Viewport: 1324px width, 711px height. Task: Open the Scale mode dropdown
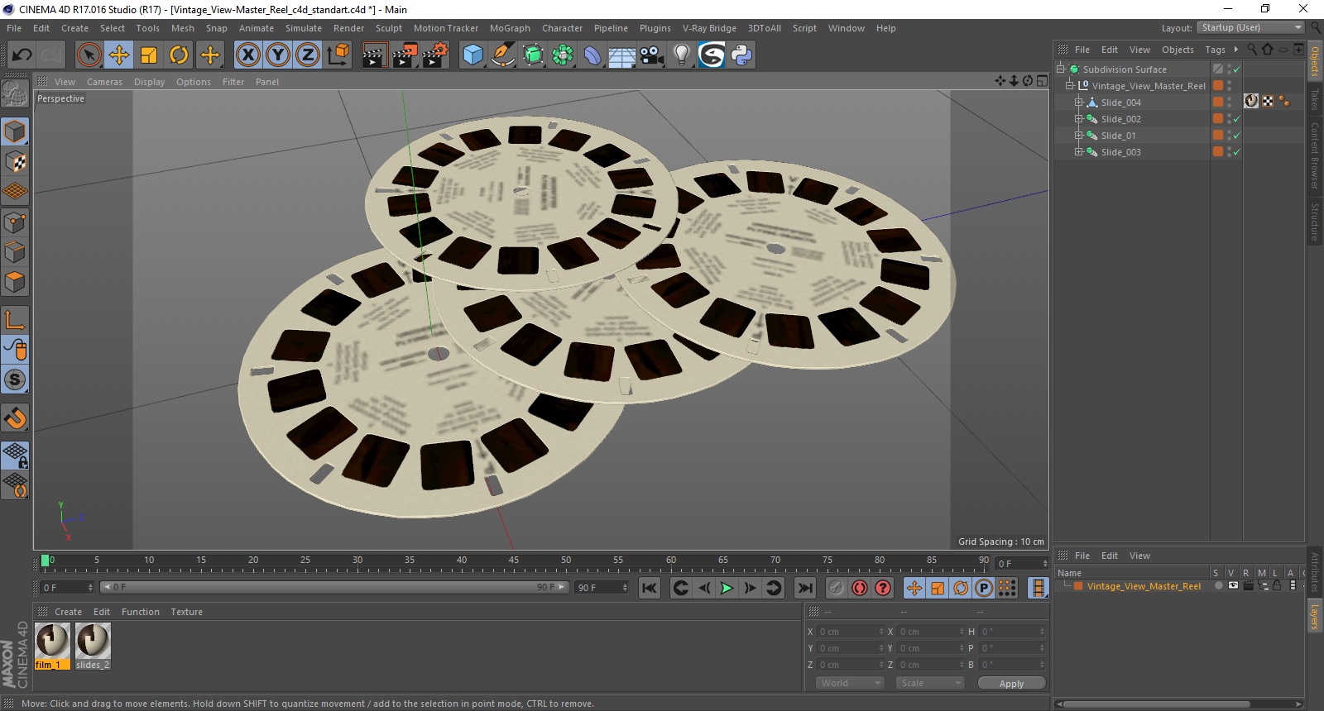click(x=931, y=683)
